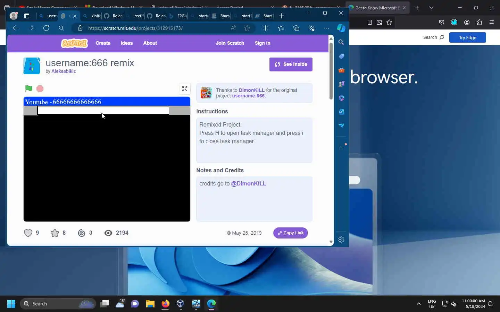Open the DimonKILL link in the thanks box
Viewport: 500px width, 312px height.
(252, 90)
